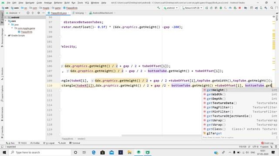Open the Logcat tool window
This screenshot has width=279, height=156.
coord(49,143)
